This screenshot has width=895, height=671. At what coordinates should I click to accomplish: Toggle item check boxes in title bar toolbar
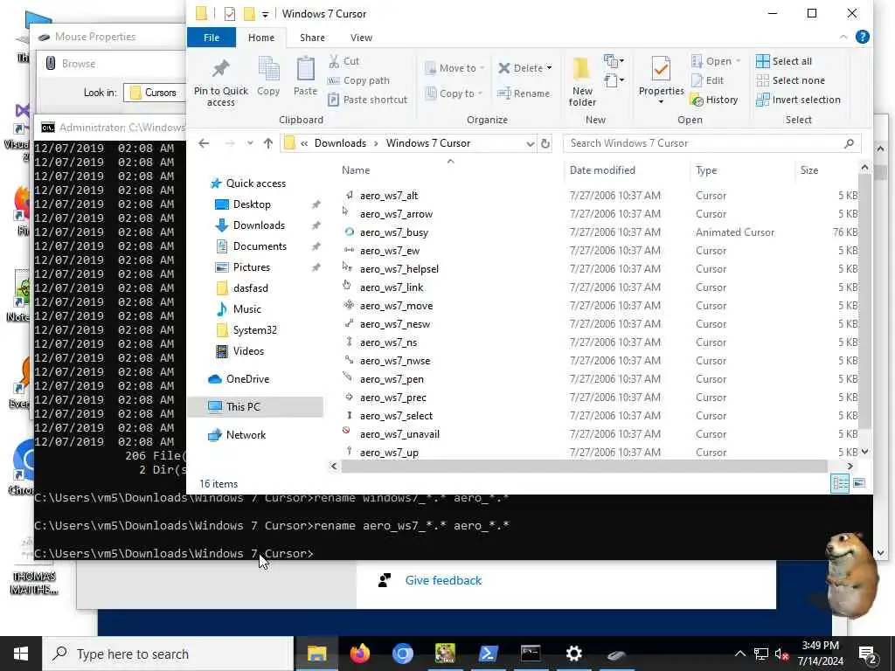pyautogui.click(x=230, y=14)
